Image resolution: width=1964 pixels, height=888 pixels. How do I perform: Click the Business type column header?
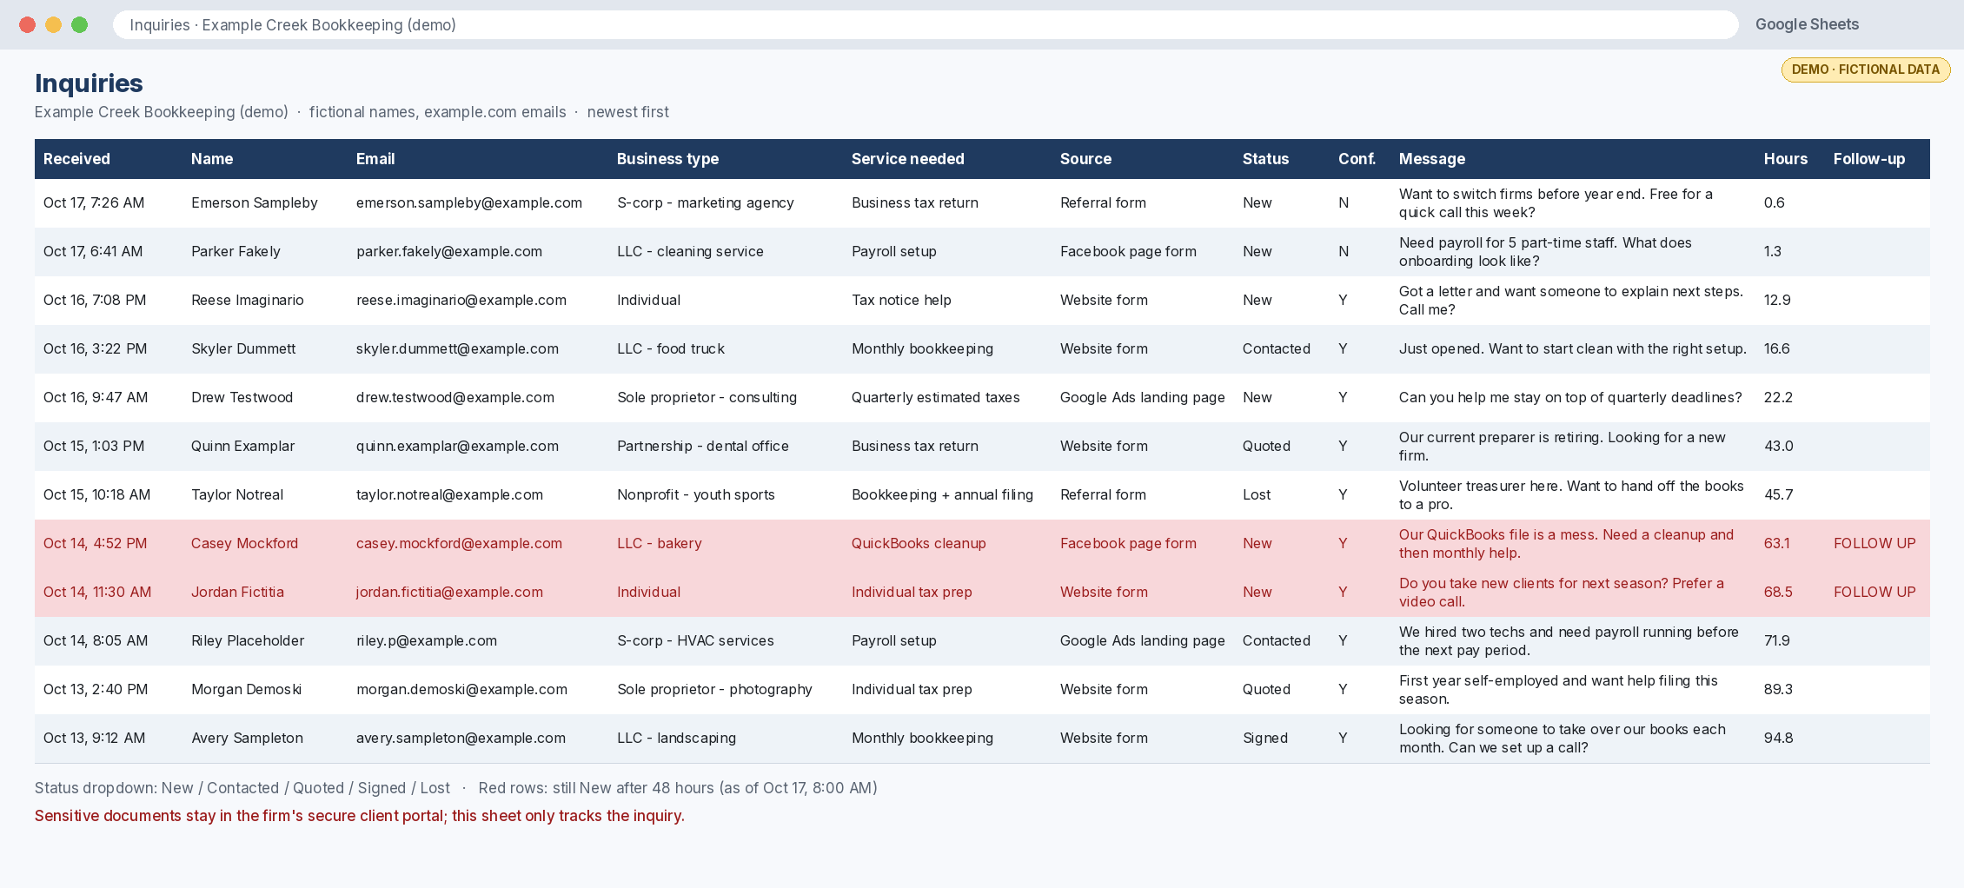click(x=667, y=159)
